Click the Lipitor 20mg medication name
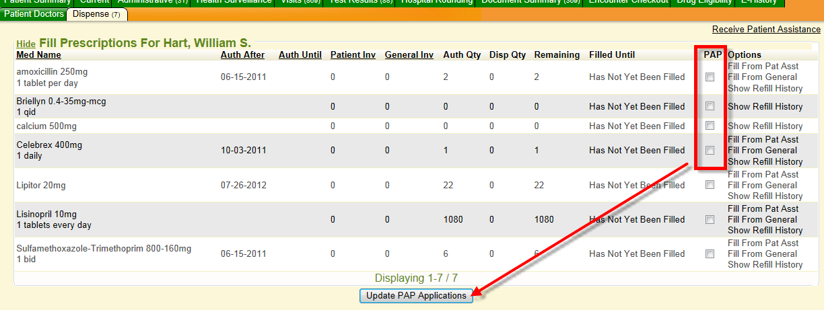Screen dimensions: 824x310 (40, 186)
